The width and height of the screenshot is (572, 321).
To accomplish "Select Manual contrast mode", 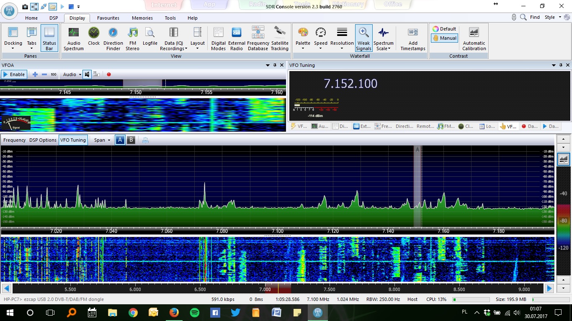I will click(x=445, y=38).
